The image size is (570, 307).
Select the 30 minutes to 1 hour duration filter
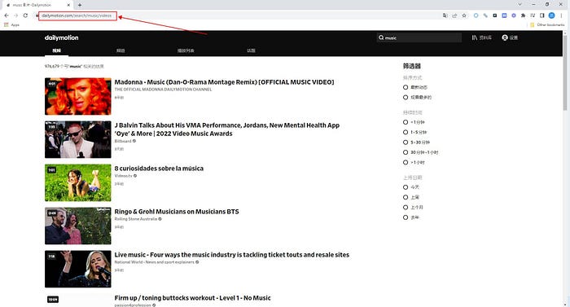[406, 152]
